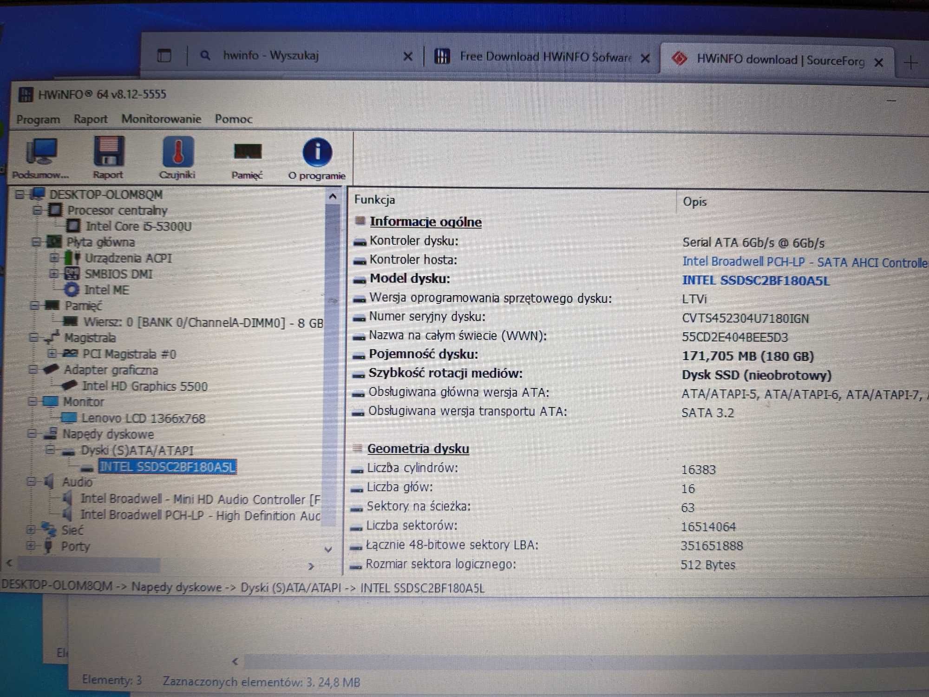Select the Wiersz: 0 BANK 0 memory row
This screenshot has height=697, width=929.
[203, 322]
